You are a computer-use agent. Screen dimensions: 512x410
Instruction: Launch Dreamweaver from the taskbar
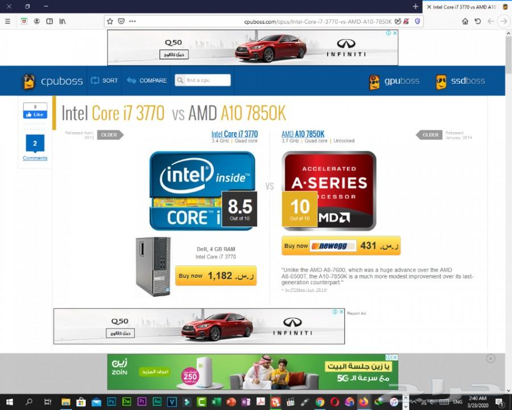[126, 401]
